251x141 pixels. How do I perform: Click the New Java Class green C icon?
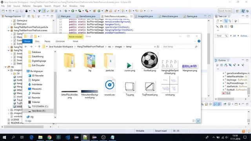coord(99,11)
